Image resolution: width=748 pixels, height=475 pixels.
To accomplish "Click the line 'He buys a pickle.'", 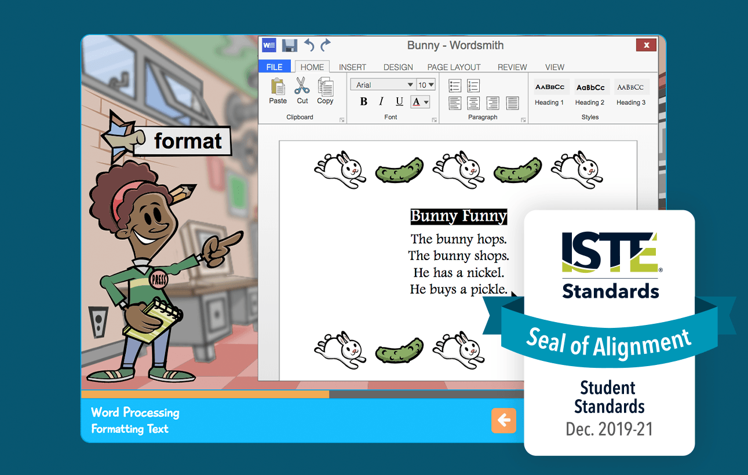I will coord(459,289).
